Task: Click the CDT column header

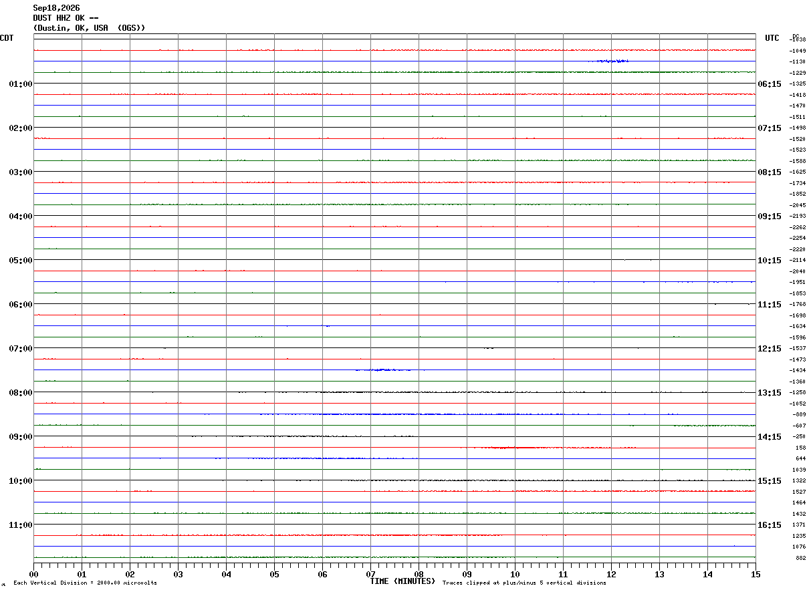Action: coord(7,38)
